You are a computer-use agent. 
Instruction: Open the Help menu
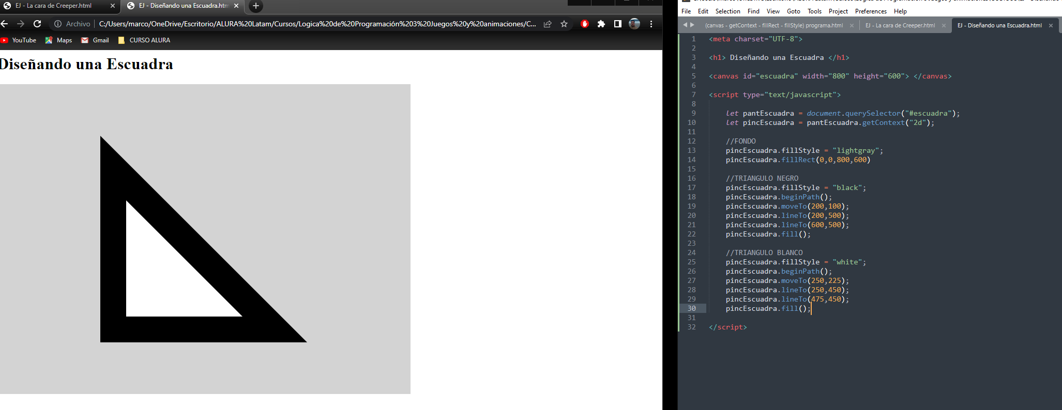tap(900, 11)
